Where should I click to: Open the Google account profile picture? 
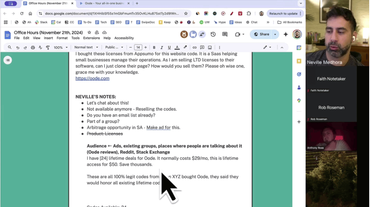297,34
